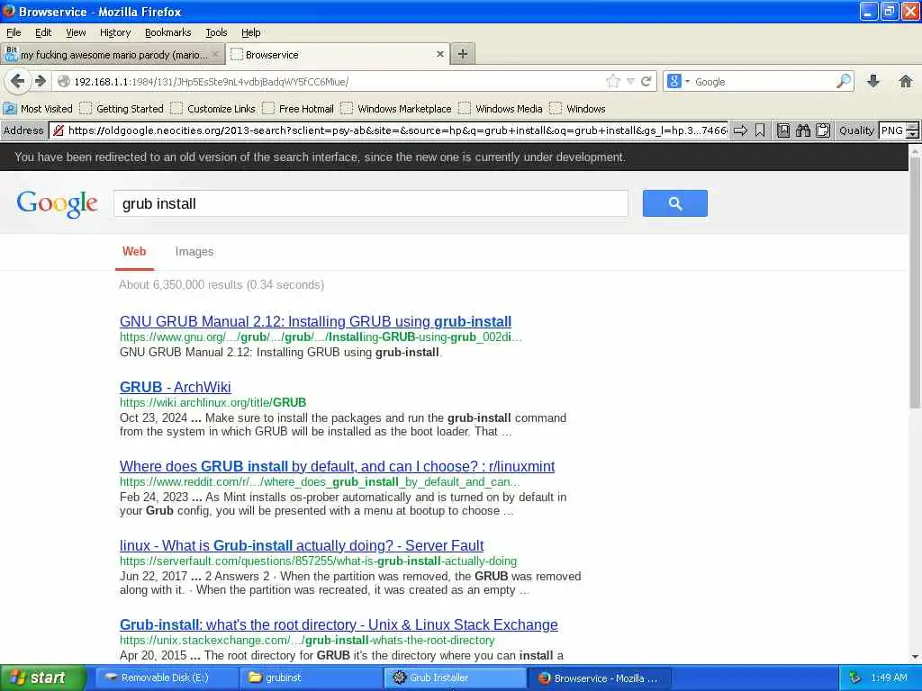The width and height of the screenshot is (922, 691).
Task: Open the Customize Links bookmark
Action: point(212,109)
